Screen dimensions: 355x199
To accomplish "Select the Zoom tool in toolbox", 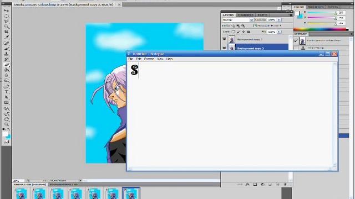I will click(x=7, y=124).
